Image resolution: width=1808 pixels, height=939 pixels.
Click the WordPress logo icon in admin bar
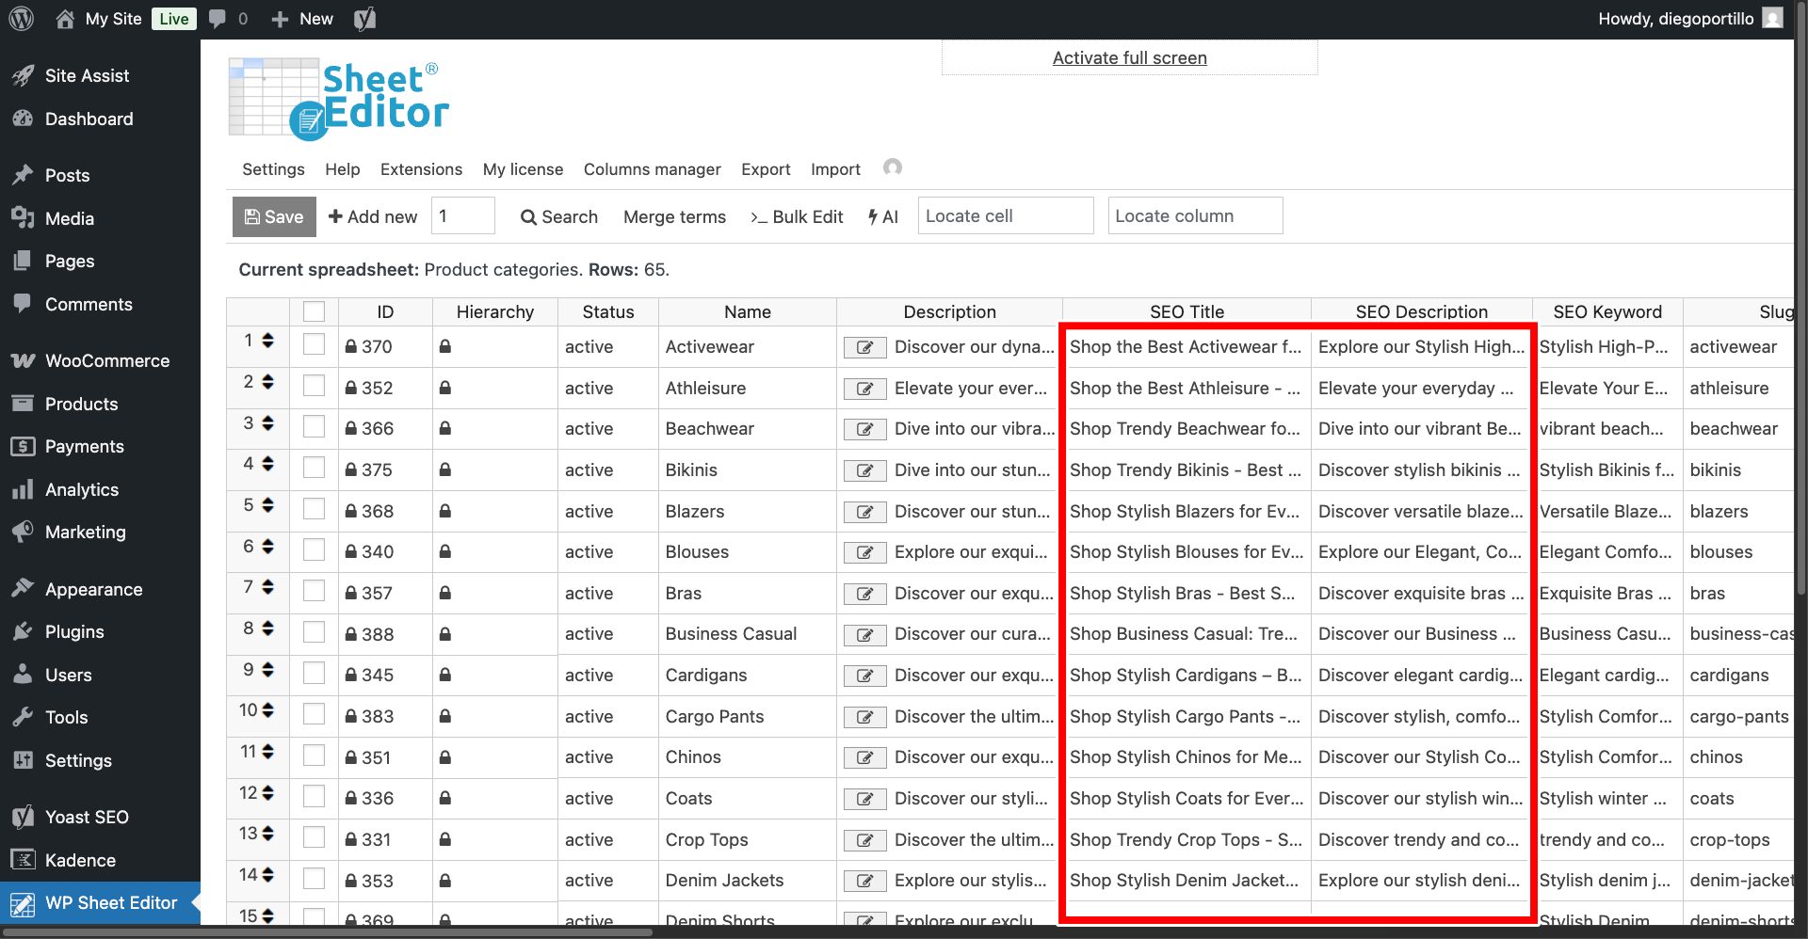coord(21,19)
